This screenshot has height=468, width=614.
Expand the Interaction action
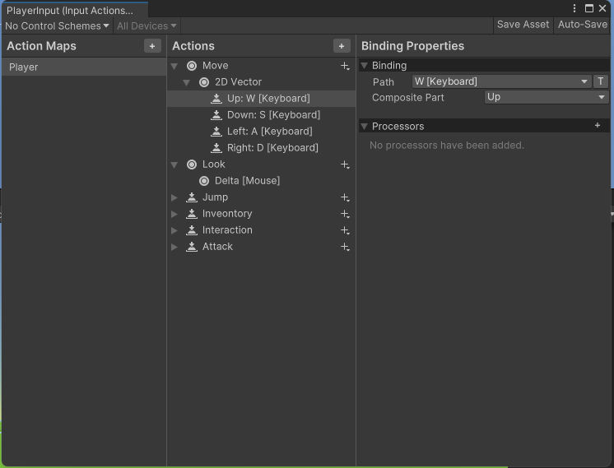click(174, 230)
